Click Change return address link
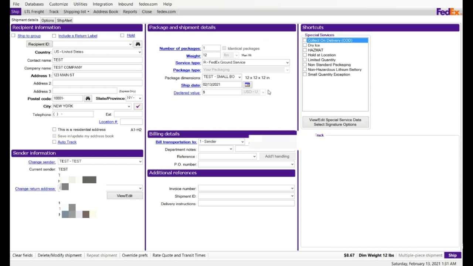 click(35, 189)
